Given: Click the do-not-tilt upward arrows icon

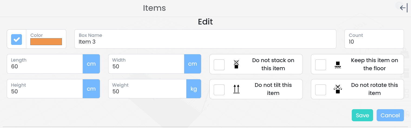Looking at the screenshot, I should pyautogui.click(x=236, y=89).
